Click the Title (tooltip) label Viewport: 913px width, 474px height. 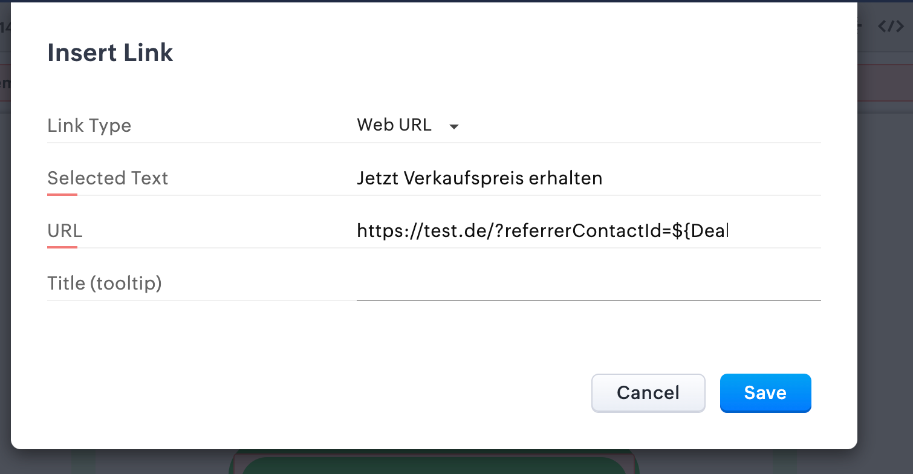point(104,283)
